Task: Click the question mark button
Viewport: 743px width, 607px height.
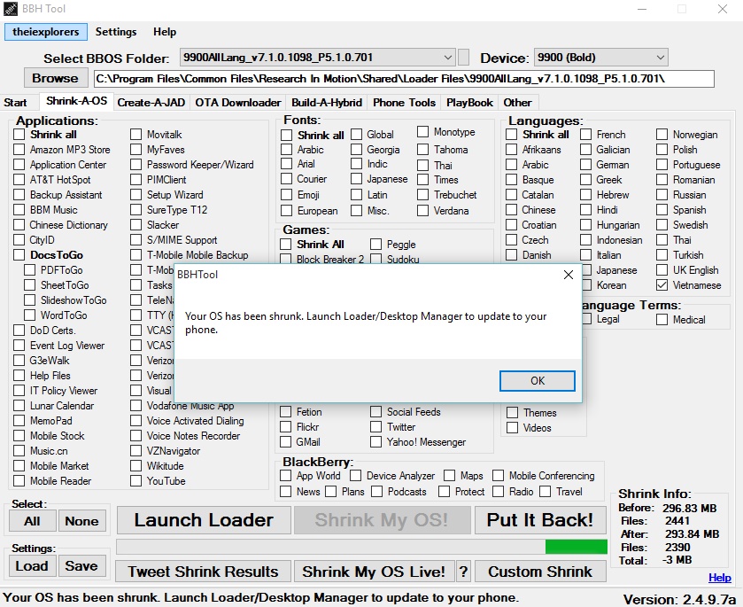Action: coord(463,572)
